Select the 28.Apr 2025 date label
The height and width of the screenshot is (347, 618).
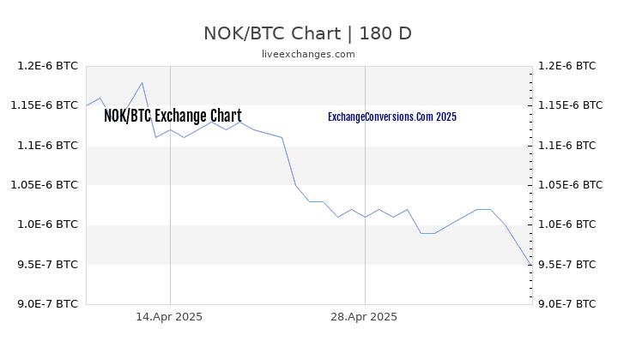364,317
